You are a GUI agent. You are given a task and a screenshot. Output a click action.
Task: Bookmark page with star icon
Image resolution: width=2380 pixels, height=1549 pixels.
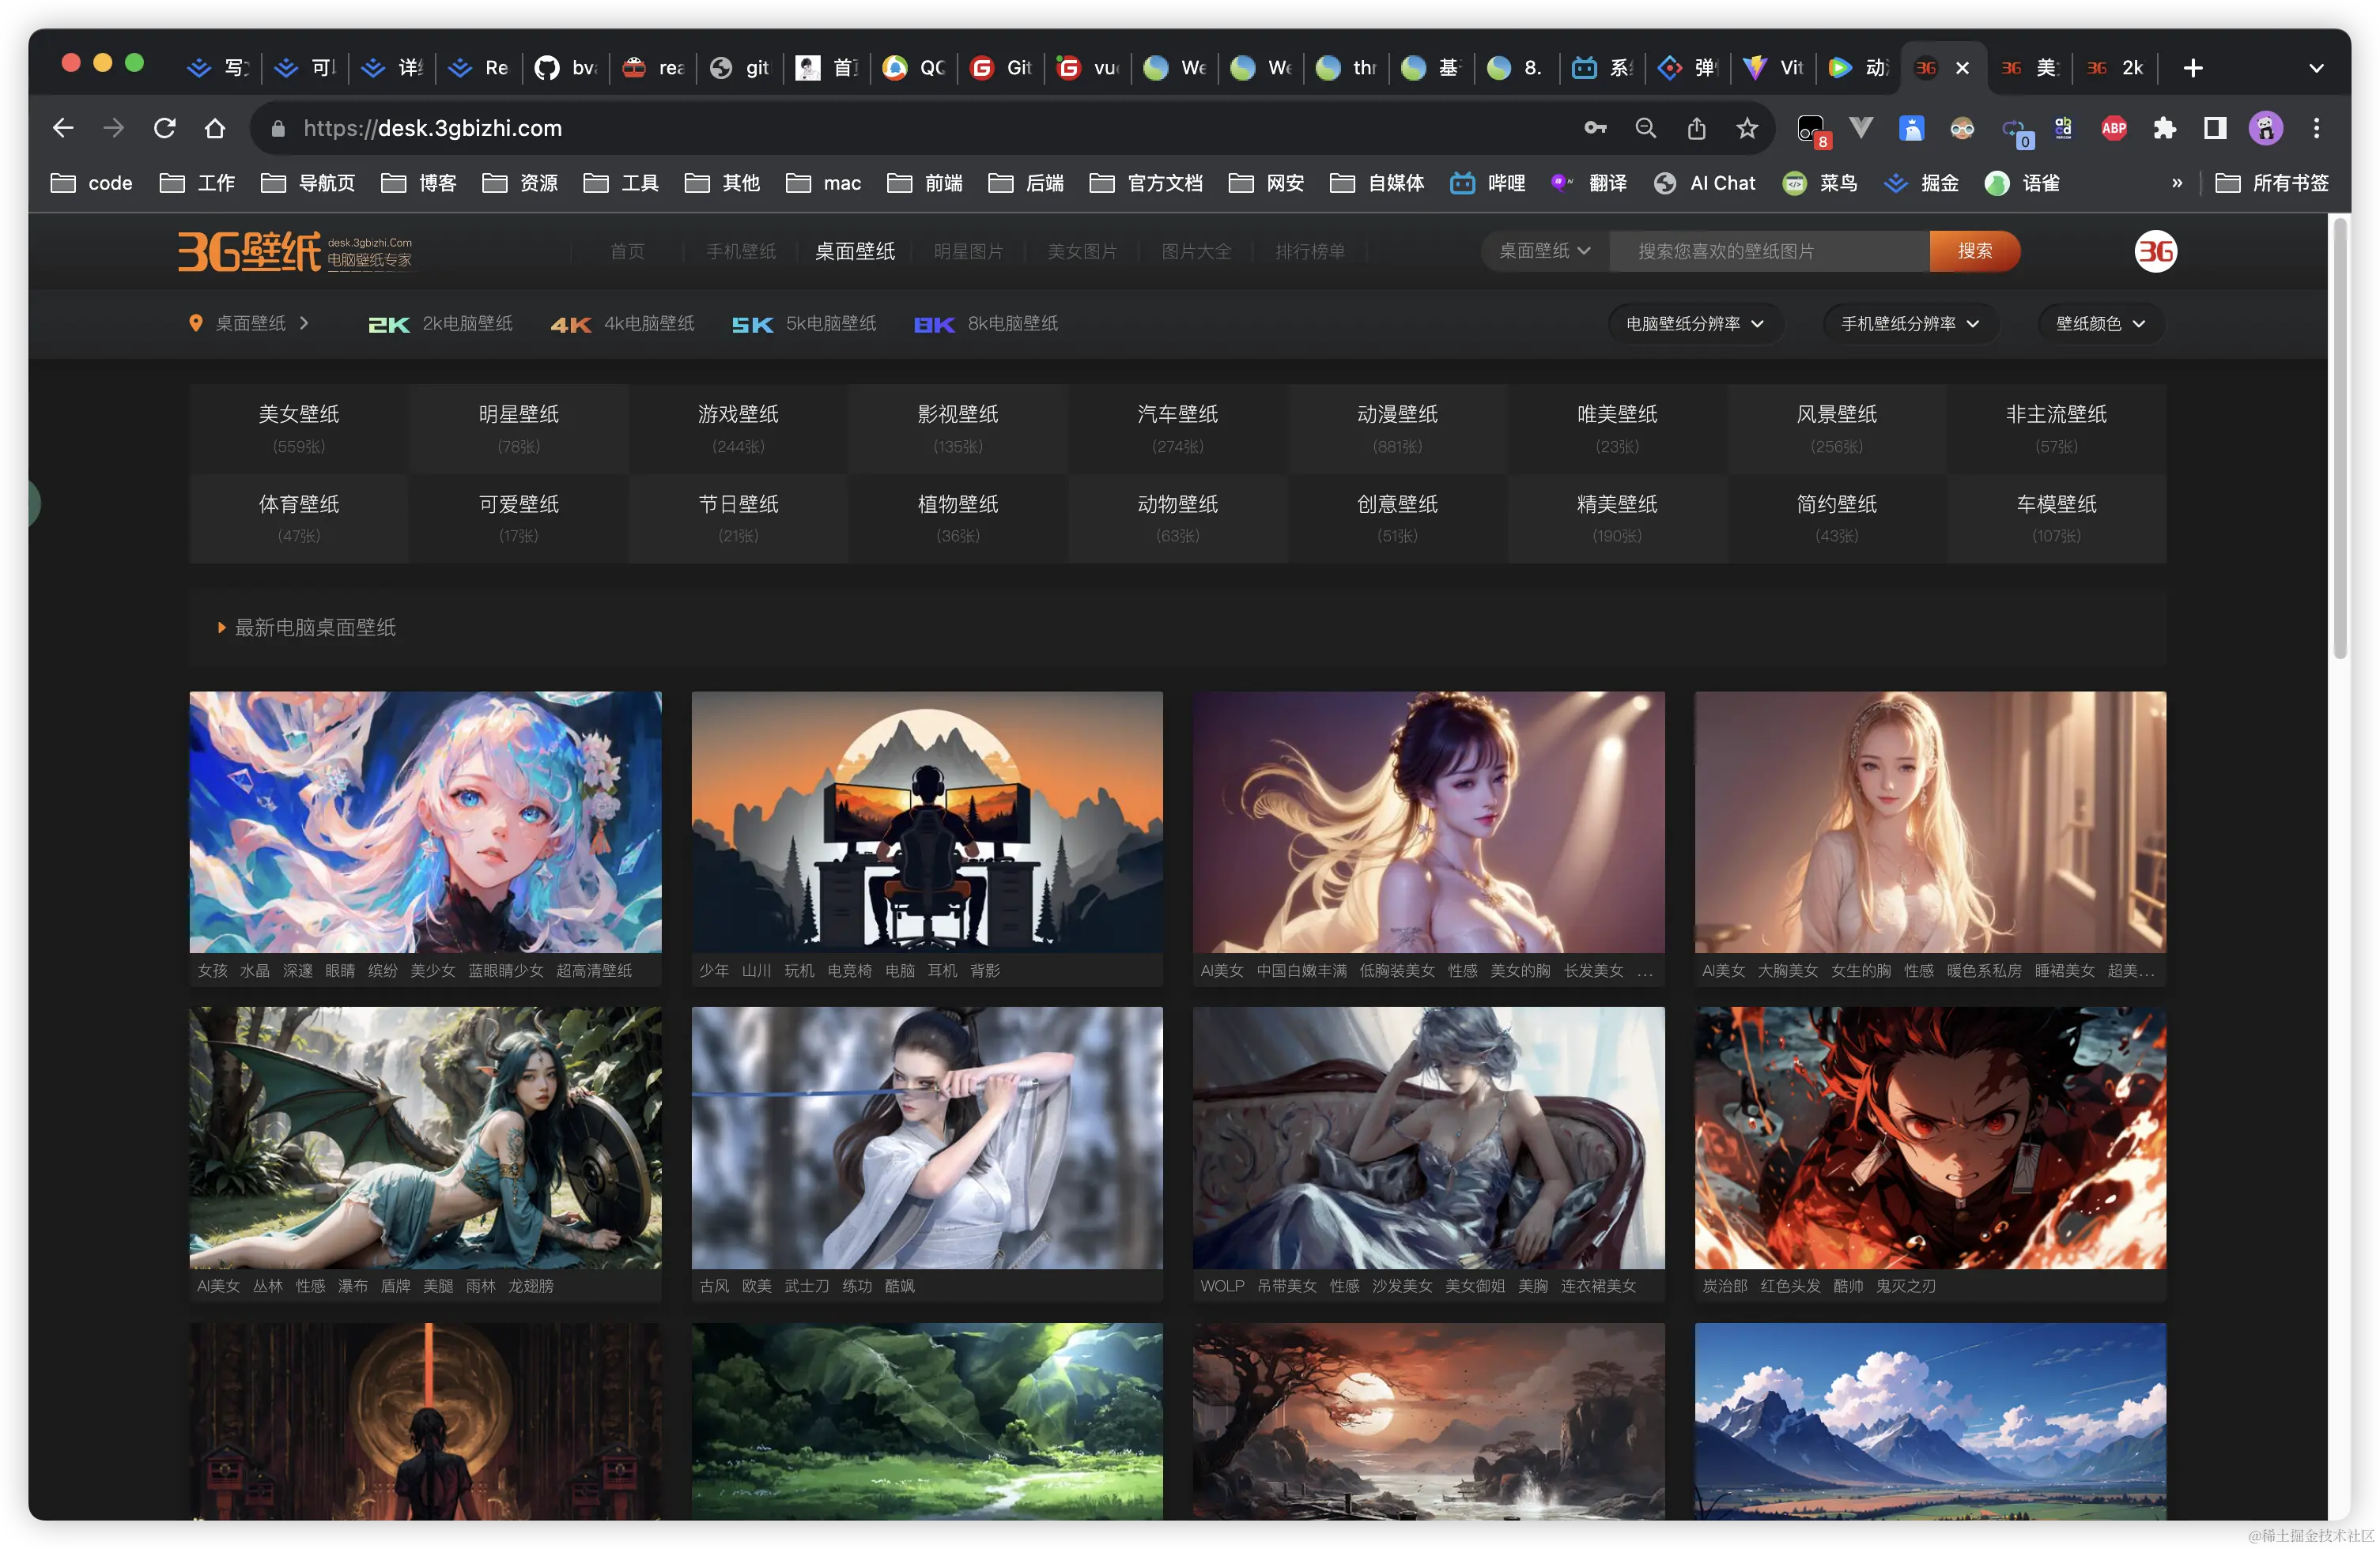1747,128
